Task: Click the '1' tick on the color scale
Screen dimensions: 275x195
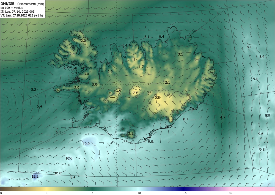Action: (x=47, y=193)
